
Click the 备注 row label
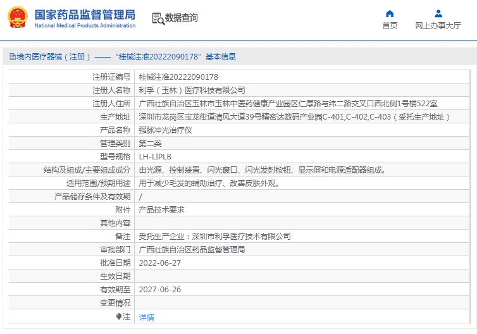tap(123, 237)
